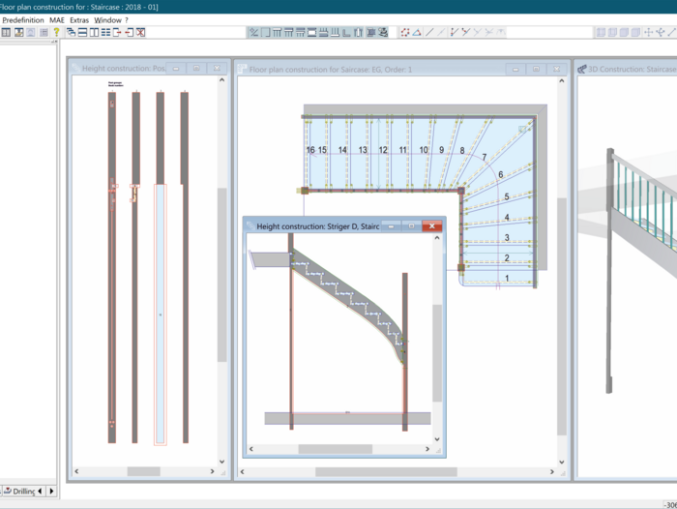
Task: Click the cascade windows toolbar icon
Action: point(71,32)
